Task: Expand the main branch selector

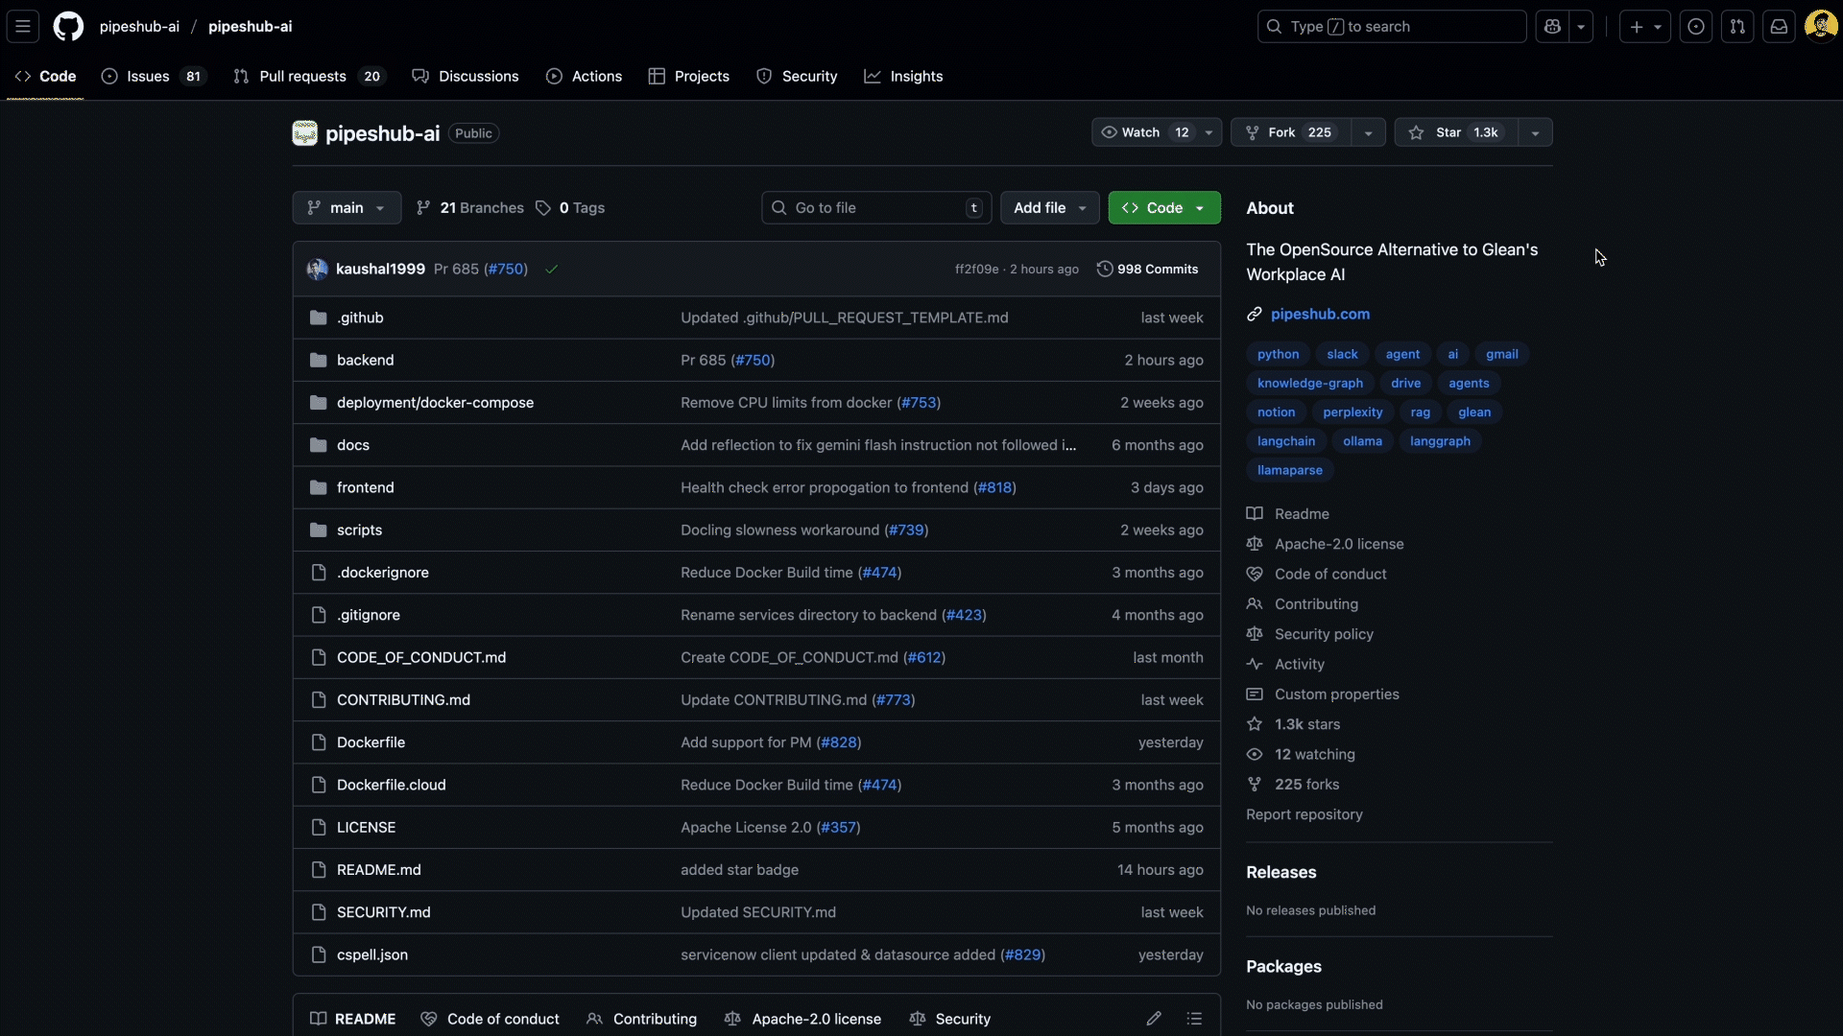Action: coord(346,207)
